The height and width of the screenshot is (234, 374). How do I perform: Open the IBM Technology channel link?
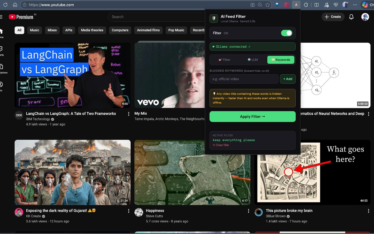tap(38, 119)
